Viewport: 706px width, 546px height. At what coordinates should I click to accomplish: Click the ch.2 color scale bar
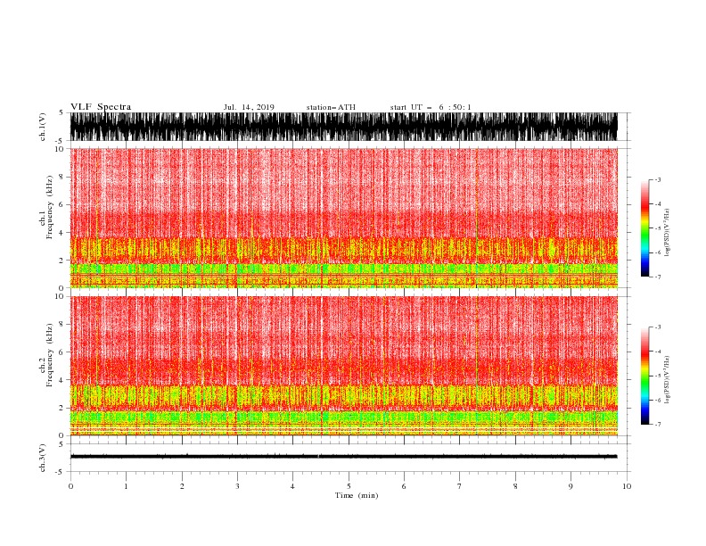[x=644, y=376]
